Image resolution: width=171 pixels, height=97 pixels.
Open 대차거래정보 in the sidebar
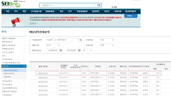click(x=7, y=84)
